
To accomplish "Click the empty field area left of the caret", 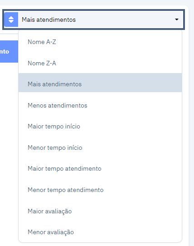I will point(126,20).
